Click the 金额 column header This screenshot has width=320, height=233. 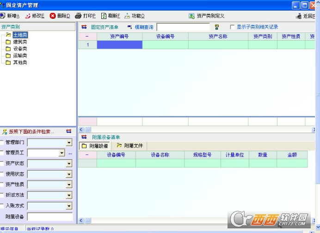[x=292, y=155]
